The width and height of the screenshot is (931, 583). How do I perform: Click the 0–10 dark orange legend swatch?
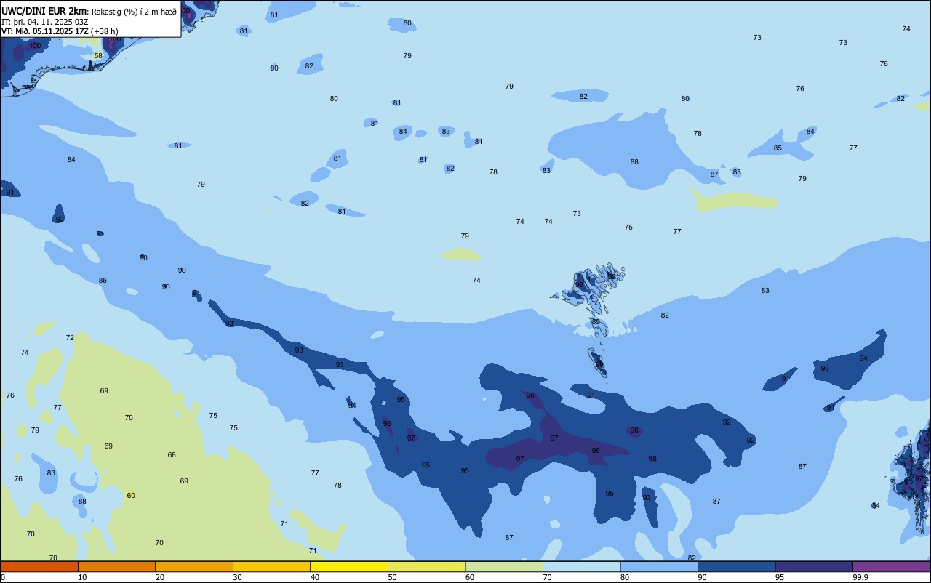pyautogui.click(x=39, y=566)
